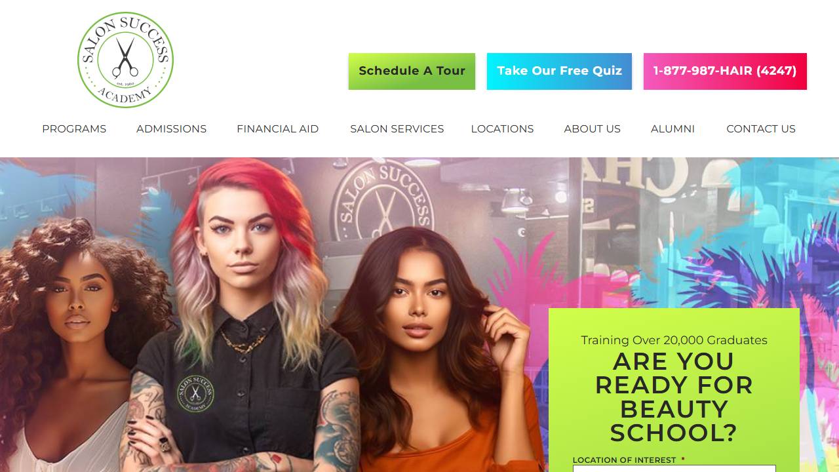The width and height of the screenshot is (839, 472).
Task: Click the Salon Success Academy logo
Action: (x=125, y=60)
